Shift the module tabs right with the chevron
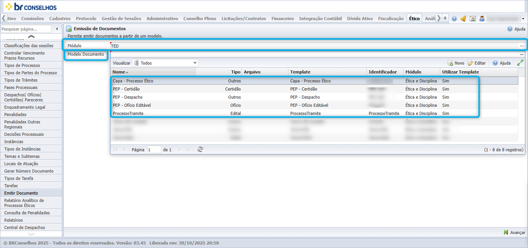Viewport: 528px width, 248px height. [x=439, y=18]
